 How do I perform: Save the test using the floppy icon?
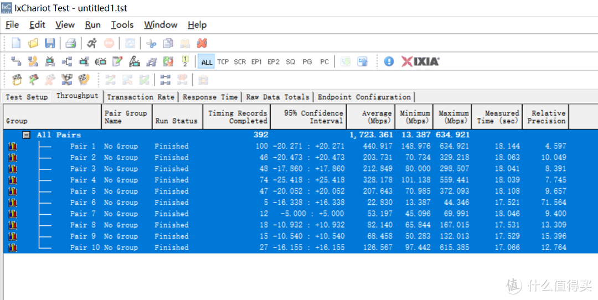pyautogui.click(x=50, y=43)
